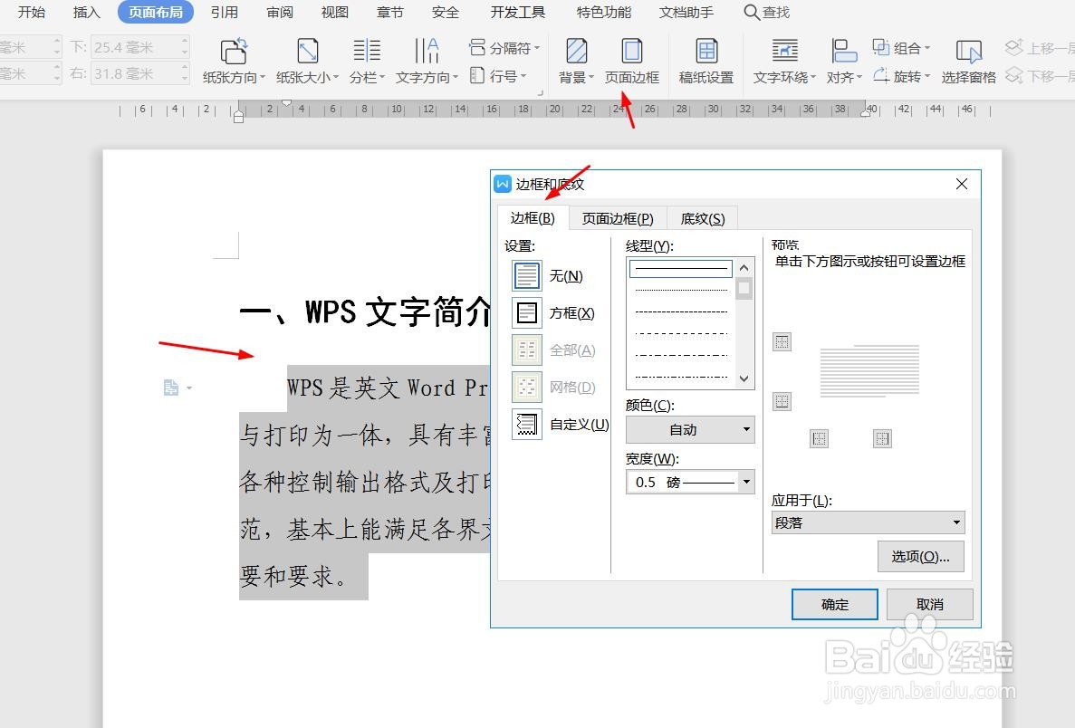Click the 确定 confirm button

tap(834, 604)
